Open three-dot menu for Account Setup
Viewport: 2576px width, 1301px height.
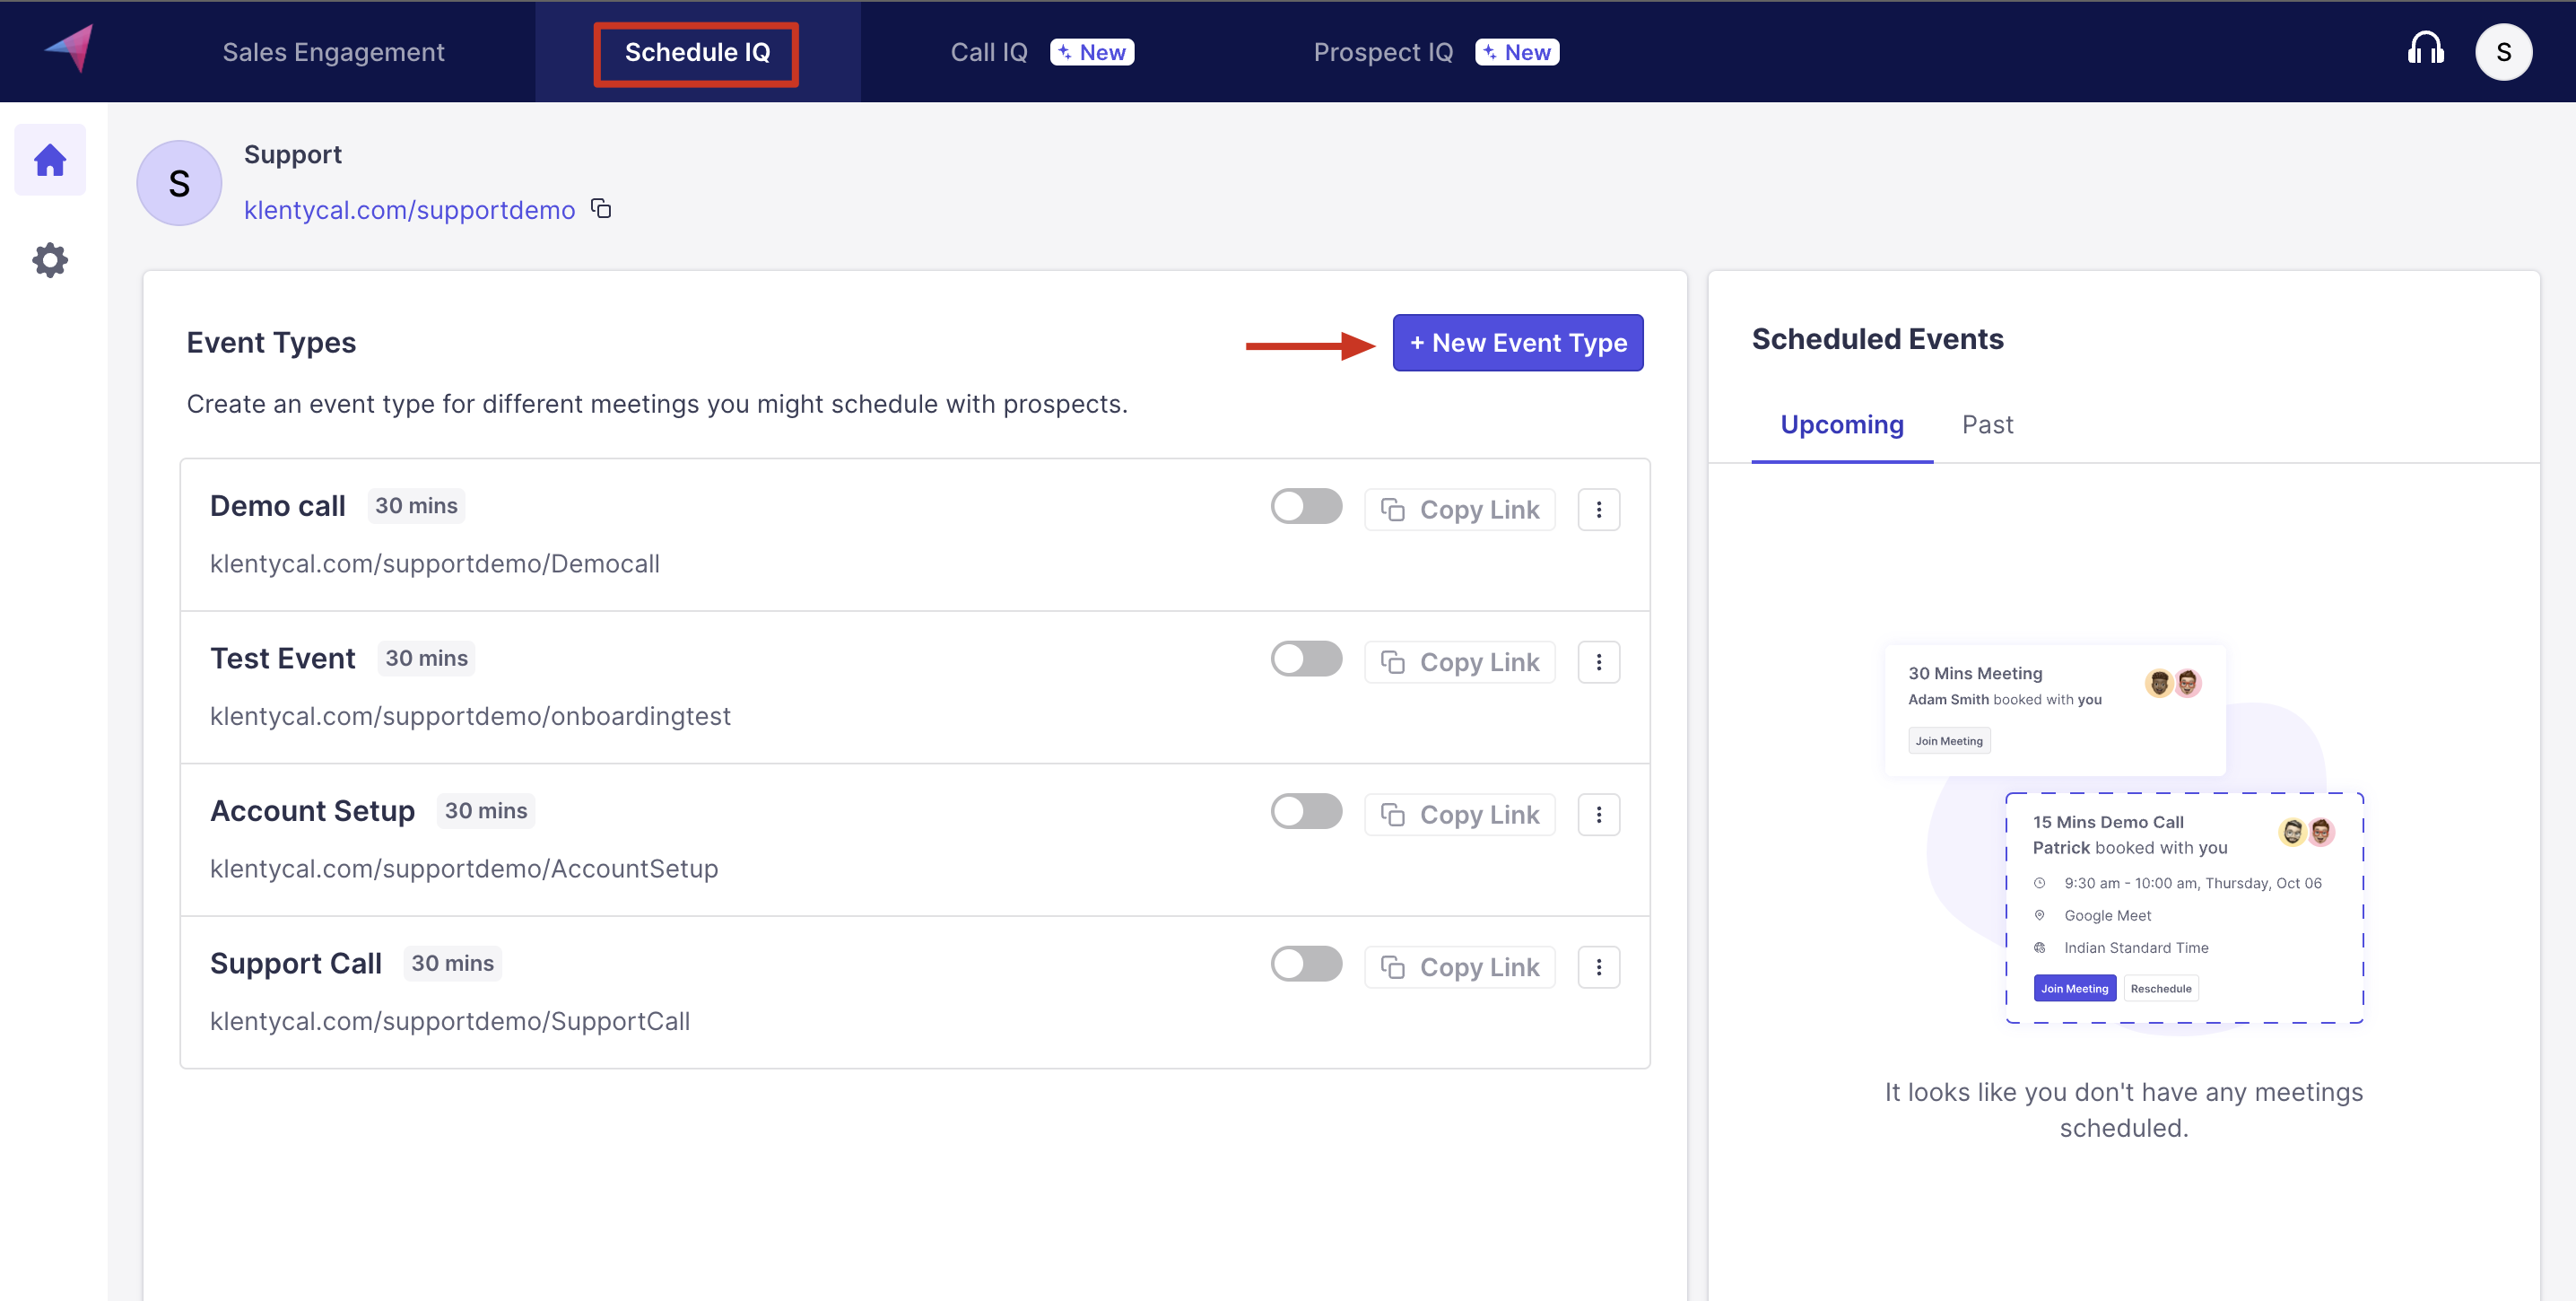(1598, 815)
